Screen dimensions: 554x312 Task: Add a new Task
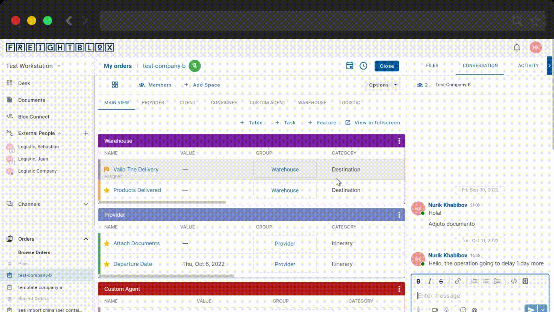point(285,122)
